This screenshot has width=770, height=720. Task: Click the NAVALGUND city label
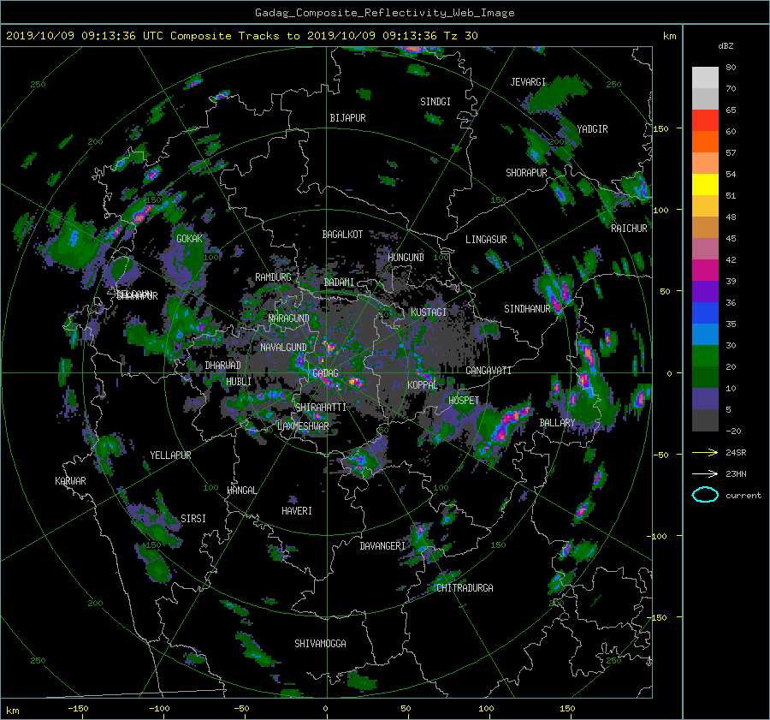[283, 348]
